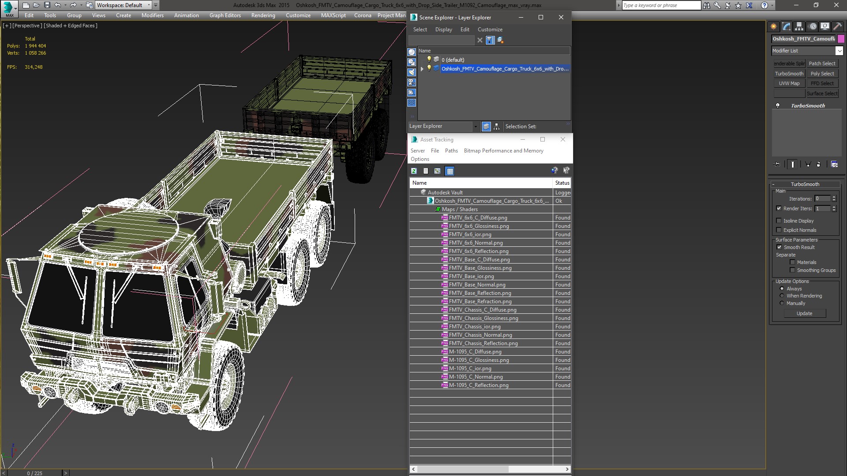This screenshot has width=847, height=476.
Task: Select M-1095_C_Normal.png asset row
Action: [490, 377]
